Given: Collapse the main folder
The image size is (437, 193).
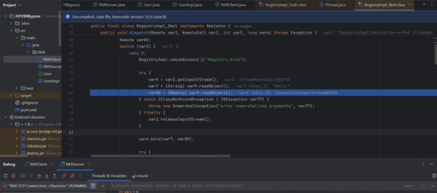Looking at the screenshot, I should pos(17,38).
